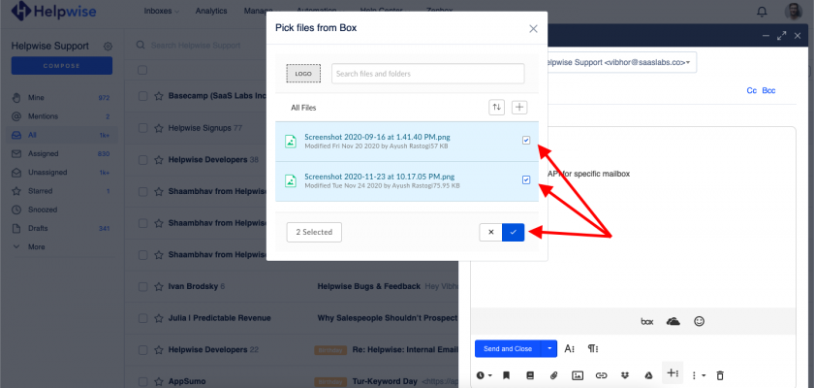This screenshot has height=388, width=814.
Task: Click the Bcc link
Action: point(768,90)
